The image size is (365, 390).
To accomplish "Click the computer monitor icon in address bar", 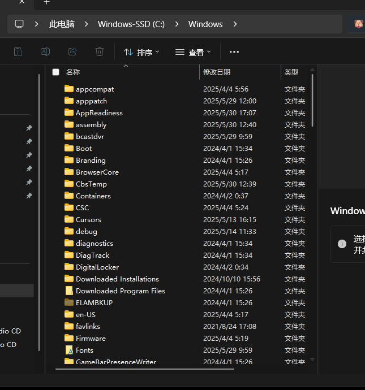I will 19,24.
